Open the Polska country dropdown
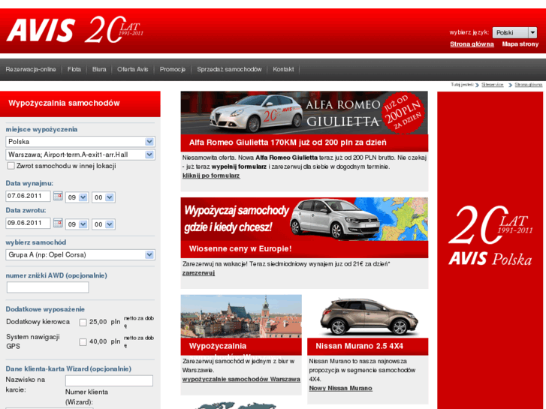The width and height of the screenshot is (546, 409). 80,142
